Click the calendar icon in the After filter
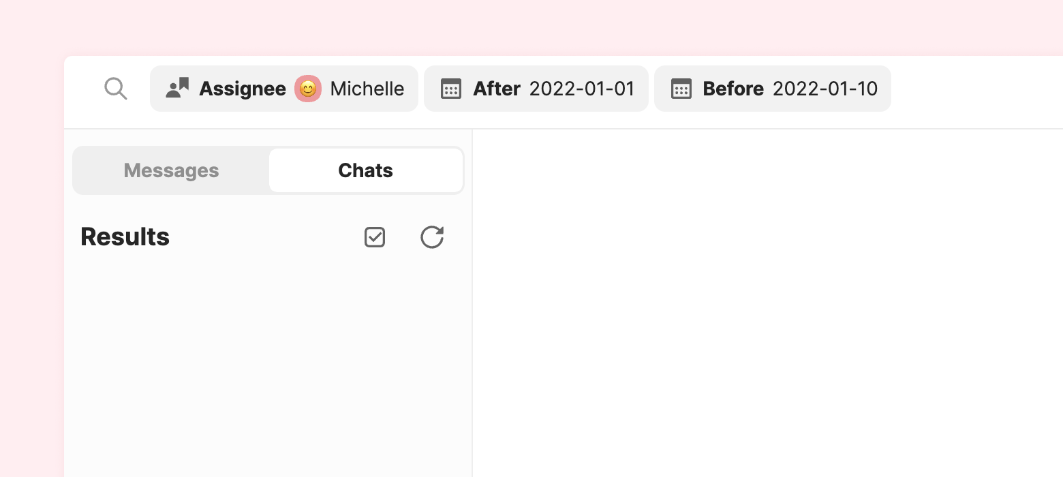The height and width of the screenshot is (477, 1063). click(x=451, y=89)
